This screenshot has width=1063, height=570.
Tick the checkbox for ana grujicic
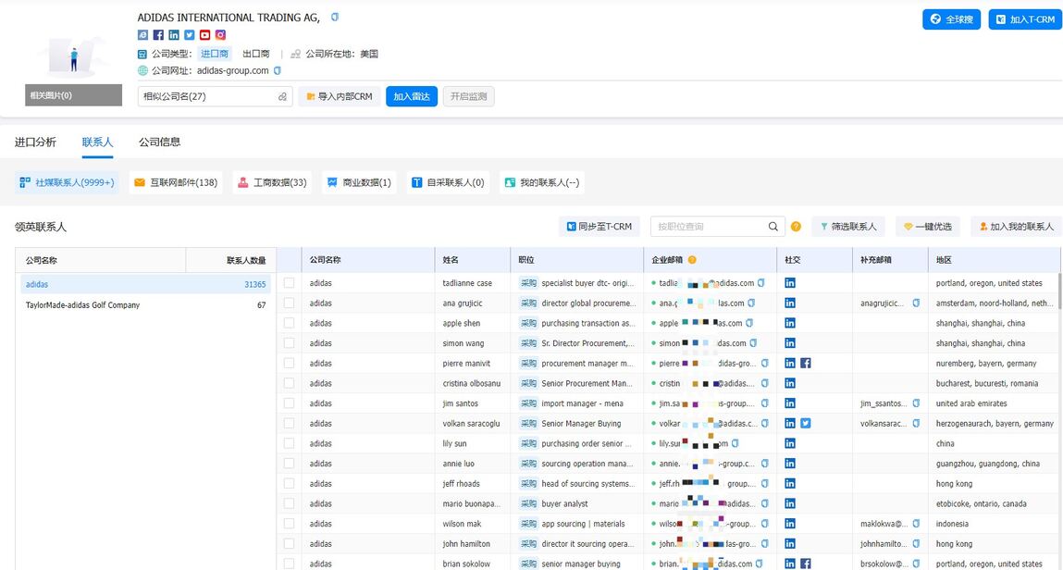(289, 303)
